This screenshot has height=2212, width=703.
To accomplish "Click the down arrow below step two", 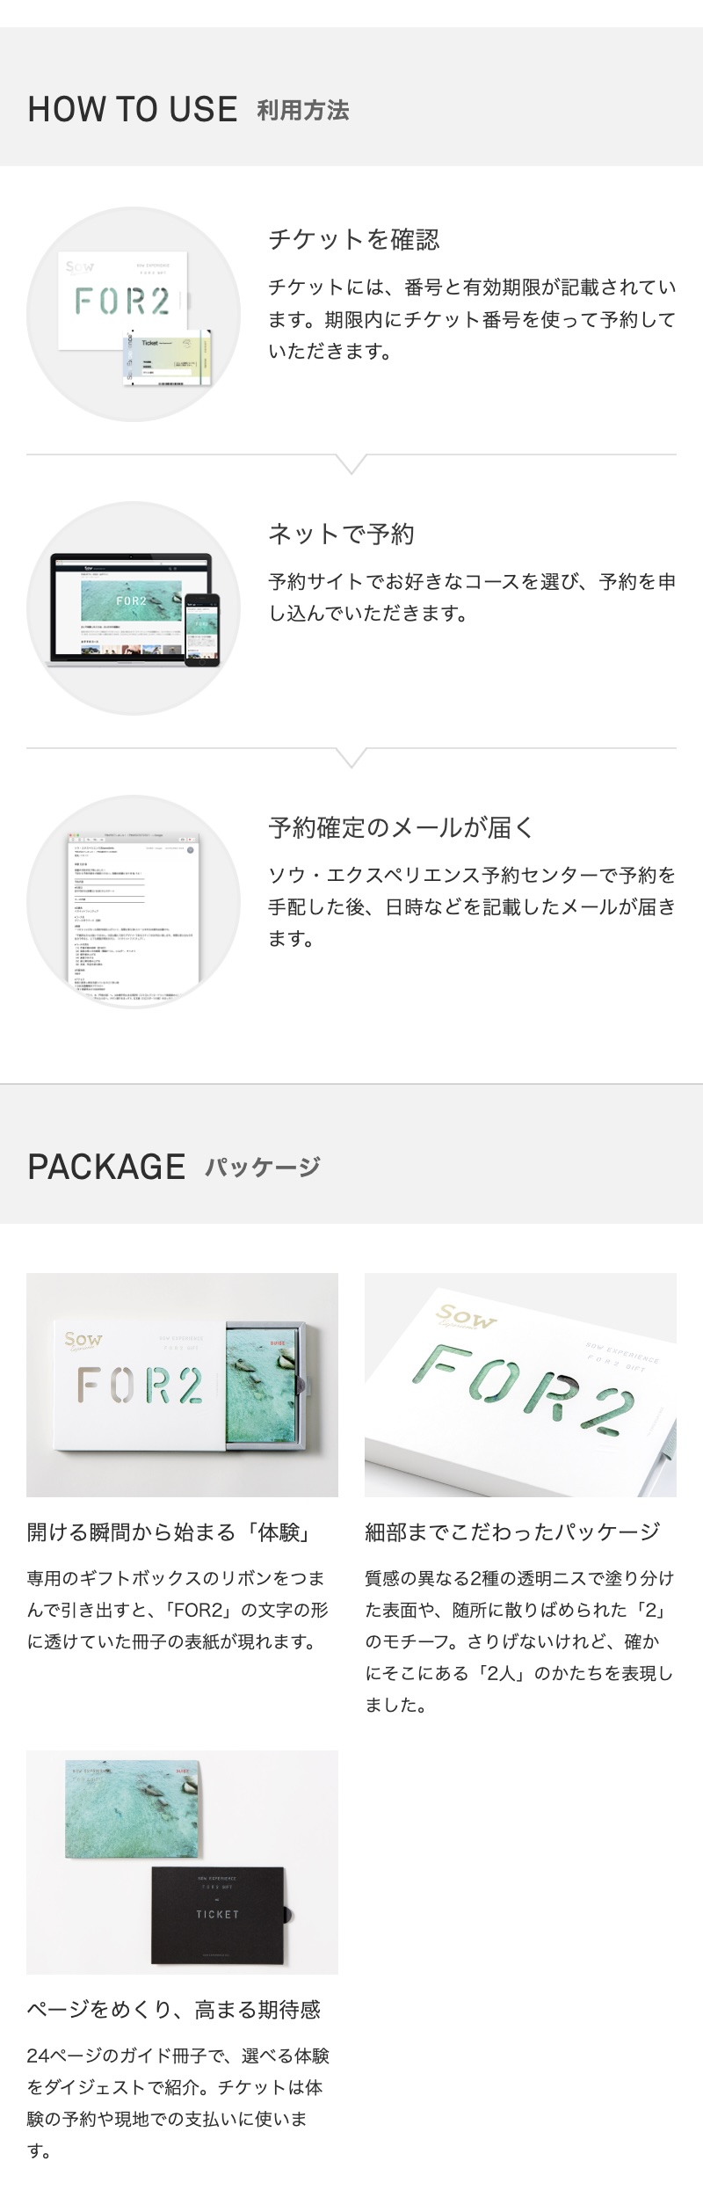I will 351,758.
